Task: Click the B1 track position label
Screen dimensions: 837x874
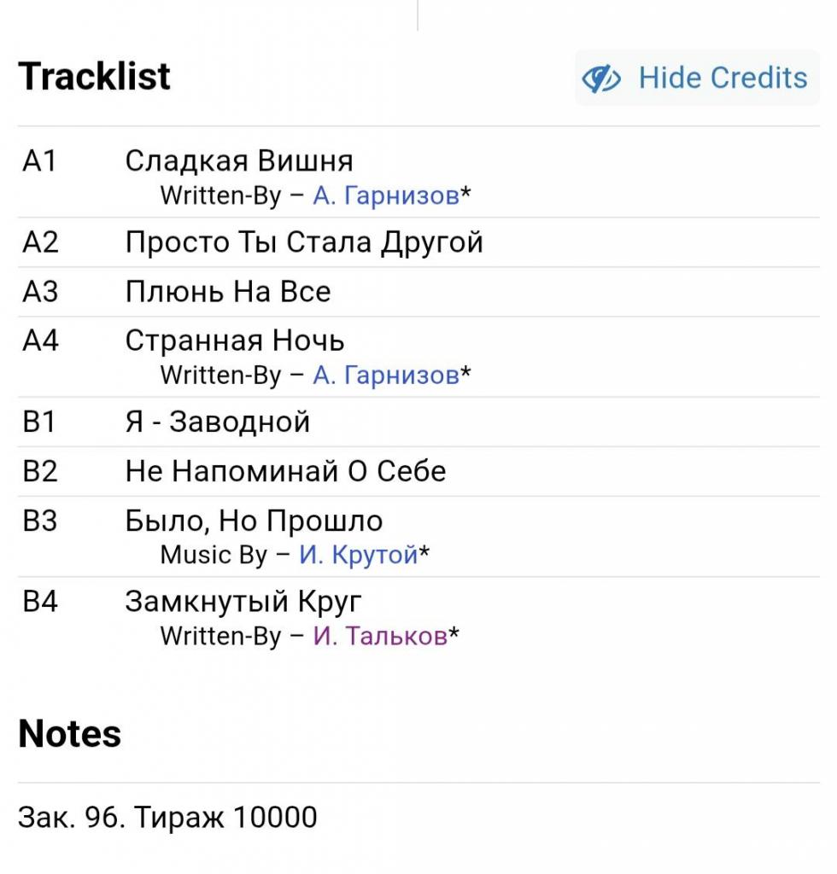Action: tap(39, 422)
